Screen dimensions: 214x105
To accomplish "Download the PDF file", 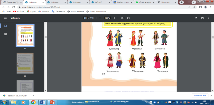I will click(x=196, y=18).
